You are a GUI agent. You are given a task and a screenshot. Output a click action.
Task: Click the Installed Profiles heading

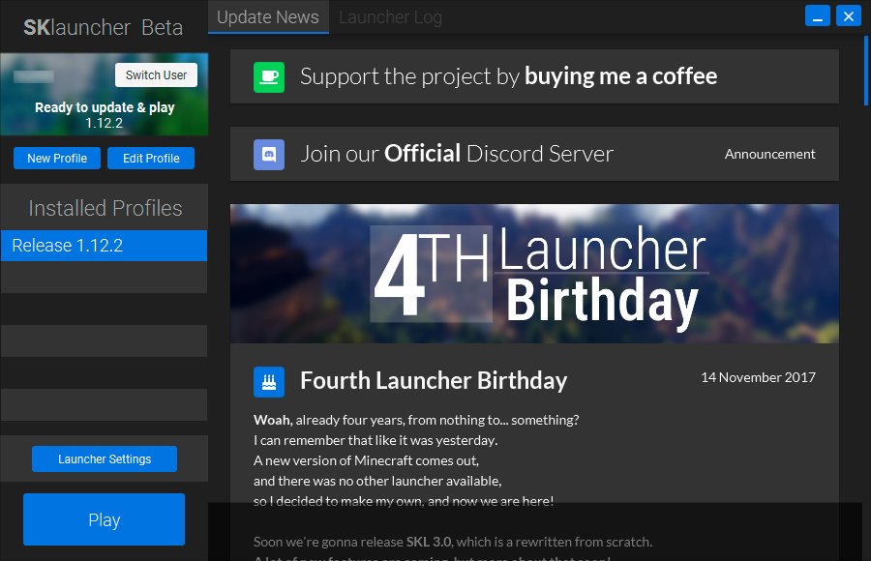click(105, 208)
